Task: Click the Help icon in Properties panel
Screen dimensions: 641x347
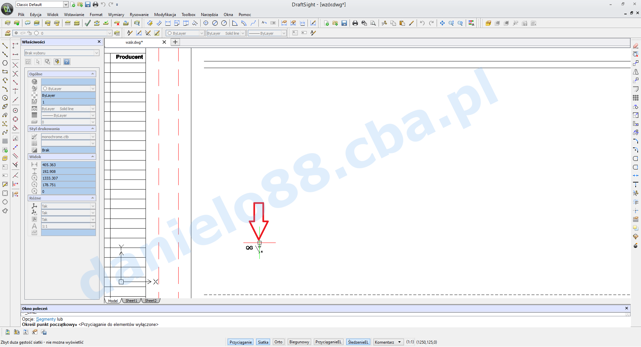Action: tap(67, 62)
